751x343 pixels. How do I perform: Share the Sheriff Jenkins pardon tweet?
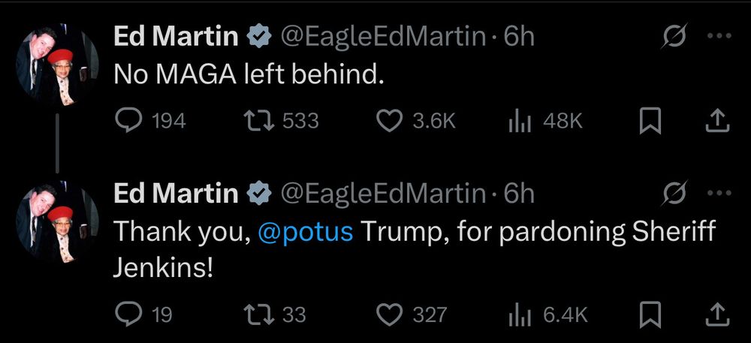pyautogui.click(x=717, y=315)
